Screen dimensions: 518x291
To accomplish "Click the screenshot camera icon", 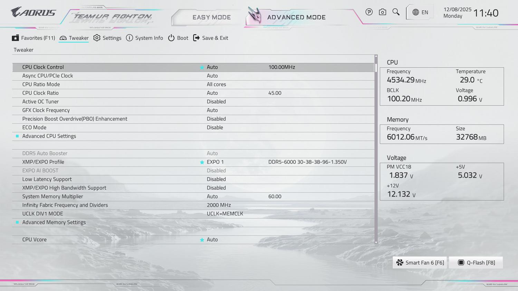I will (382, 12).
